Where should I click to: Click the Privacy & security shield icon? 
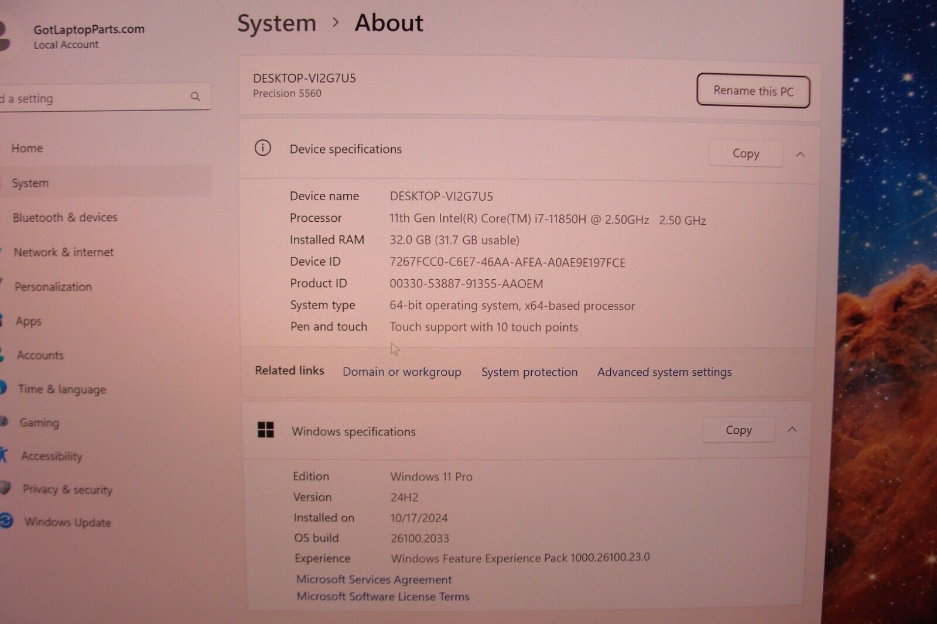click(5, 488)
